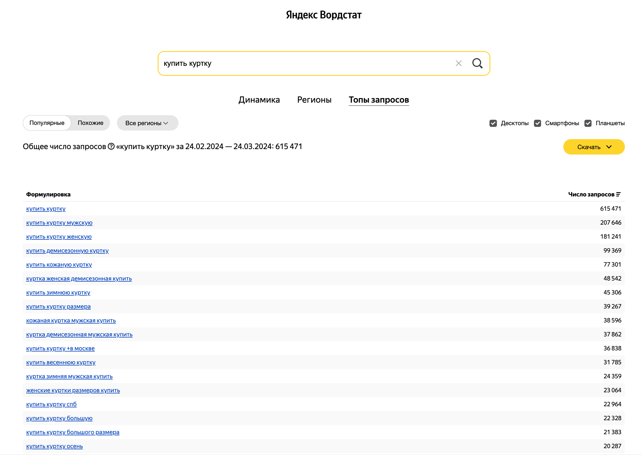Uncheck the Смартфоны checkbox
This screenshot has height=455, width=642.
coord(537,123)
